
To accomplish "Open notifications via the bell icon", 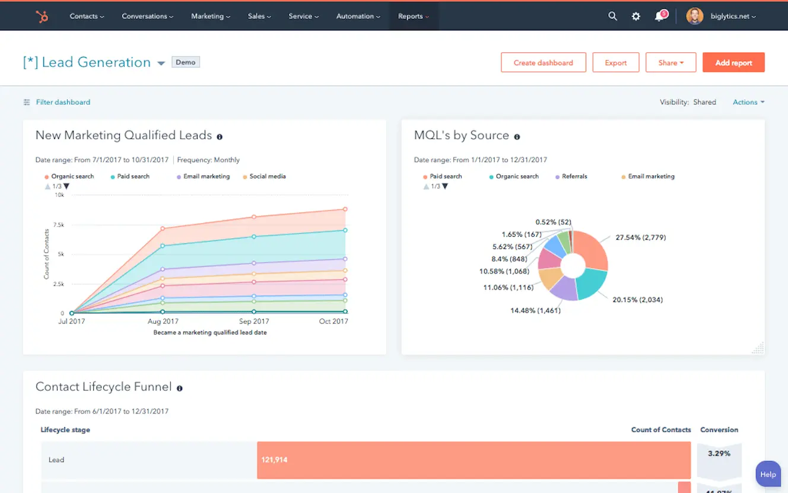I will tap(659, 16).
